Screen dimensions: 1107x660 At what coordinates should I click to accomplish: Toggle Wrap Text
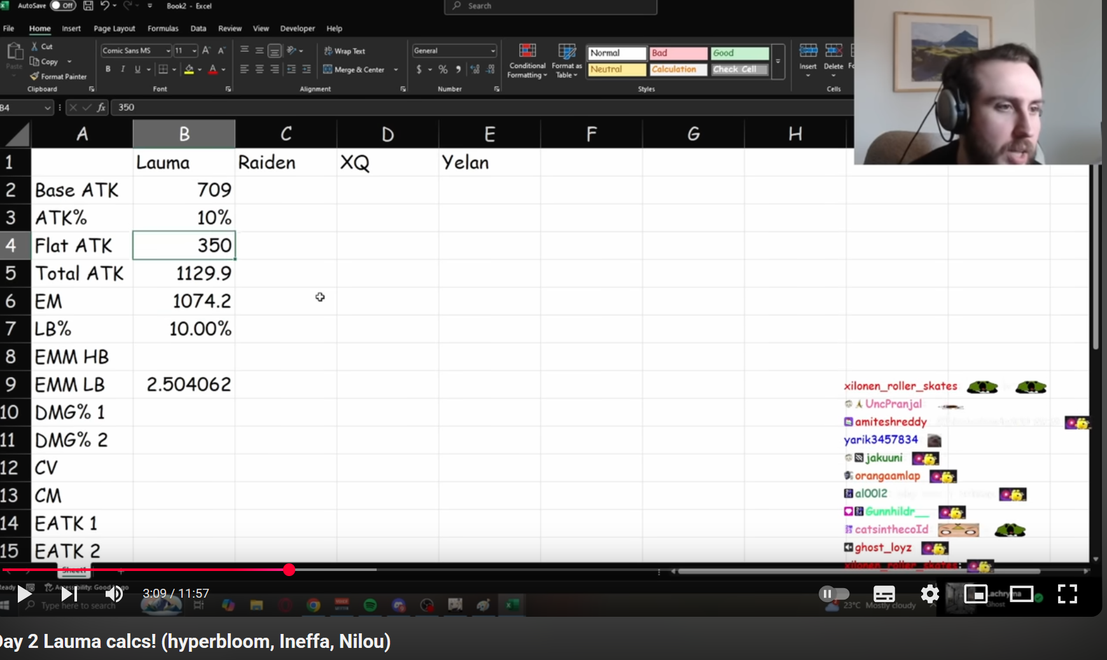[x=345, y=51]
